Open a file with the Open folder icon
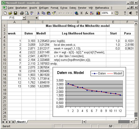 point(10,13)
